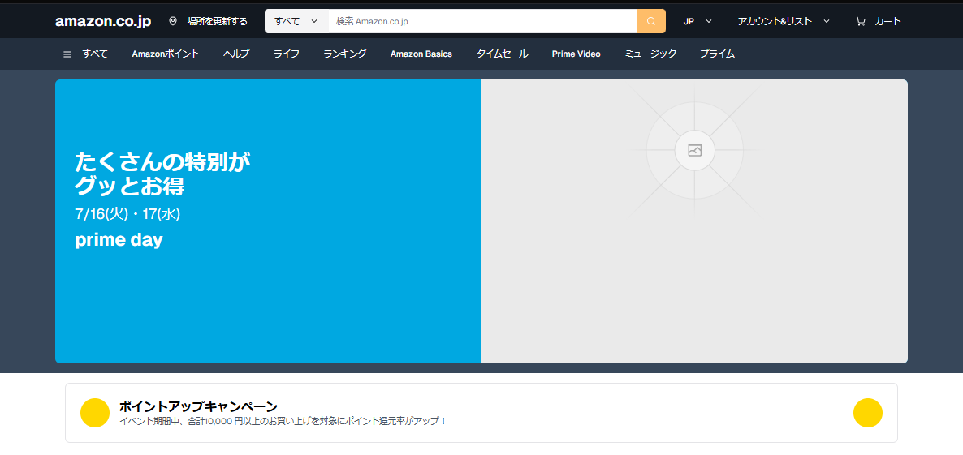The image size is (963, 455).
Task: Open タイムセール deals
Action: [x=503, y=54]
